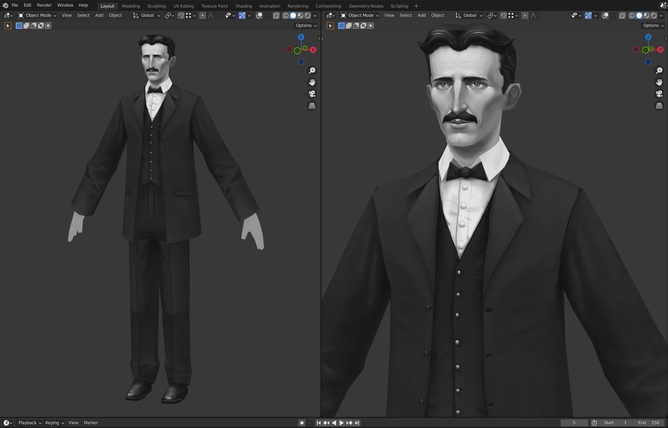Screen dimensions: 668x428
Task: Switch to the Shading workspace tab
Action: pyautogui.click(x=244, y=6)
